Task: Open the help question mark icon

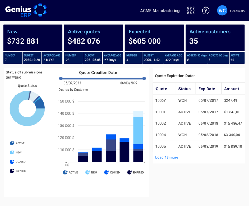Action: [206, 11]
